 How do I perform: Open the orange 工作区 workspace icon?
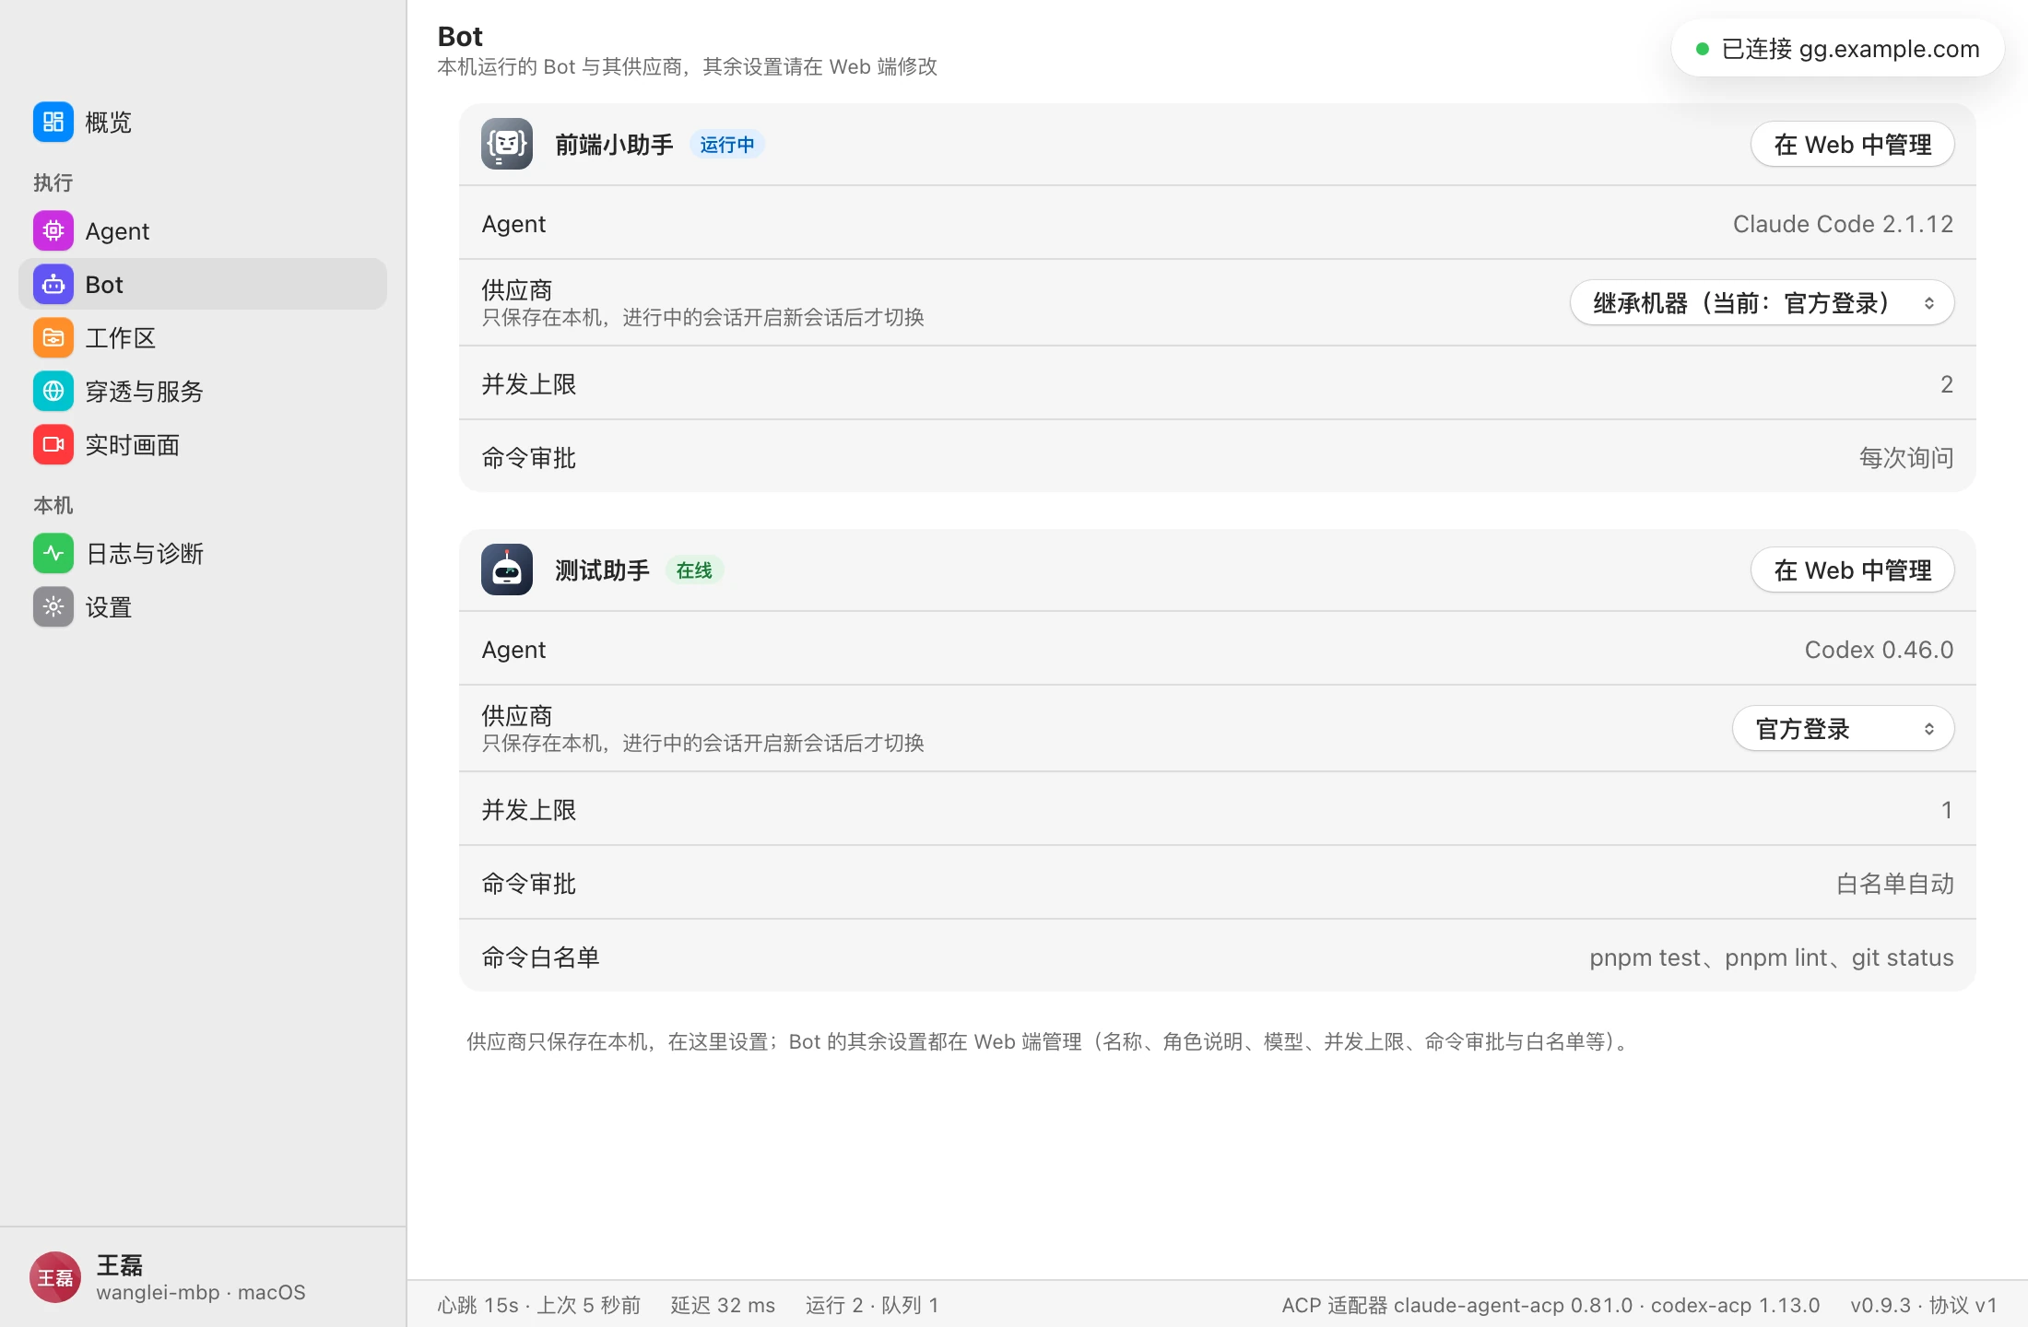coord(53,337)
